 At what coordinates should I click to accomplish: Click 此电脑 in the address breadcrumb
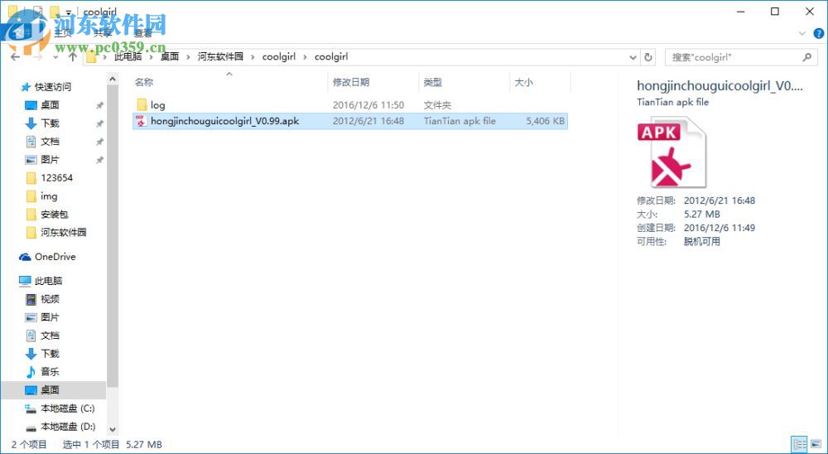(128, 56)
